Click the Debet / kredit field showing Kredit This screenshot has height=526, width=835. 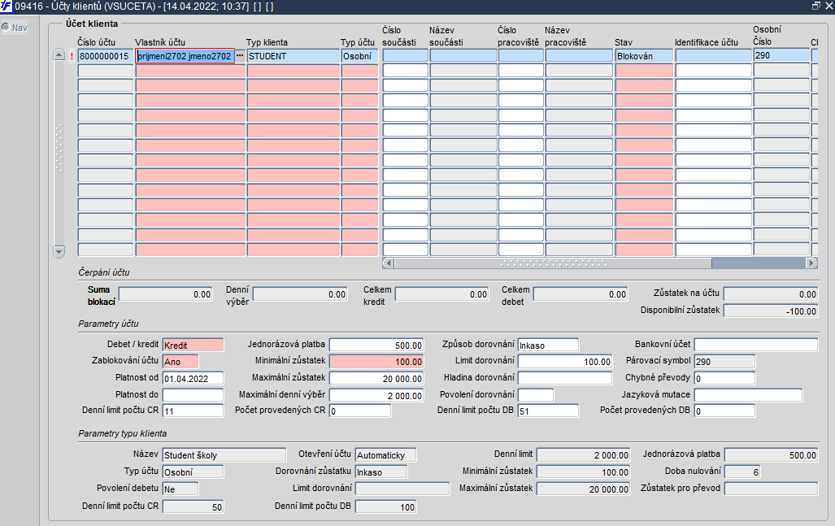click(193, 345)
